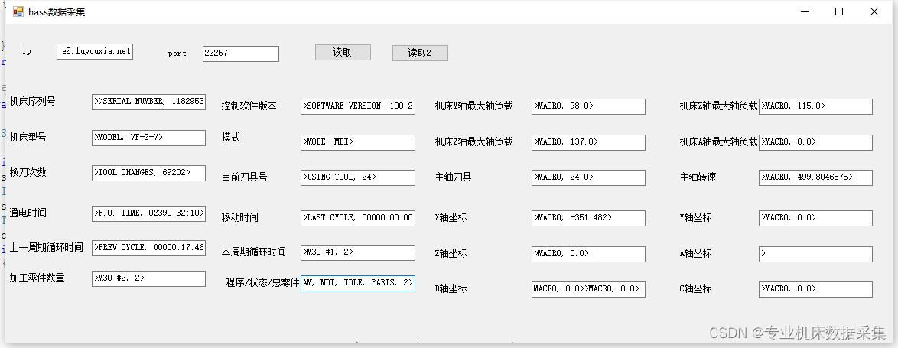This screenshot has height=348, width=898.
Task: Click the '换刀次数' label
Action: 28,172
